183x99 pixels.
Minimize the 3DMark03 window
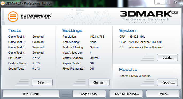coord(158,2)
